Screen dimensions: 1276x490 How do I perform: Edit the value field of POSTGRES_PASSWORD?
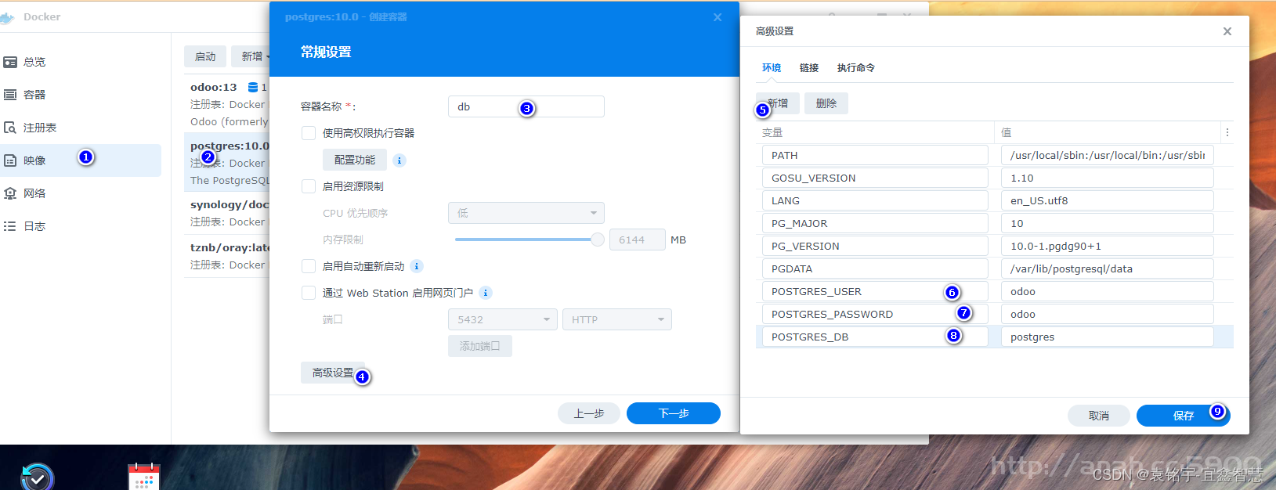click(1108, 314)
